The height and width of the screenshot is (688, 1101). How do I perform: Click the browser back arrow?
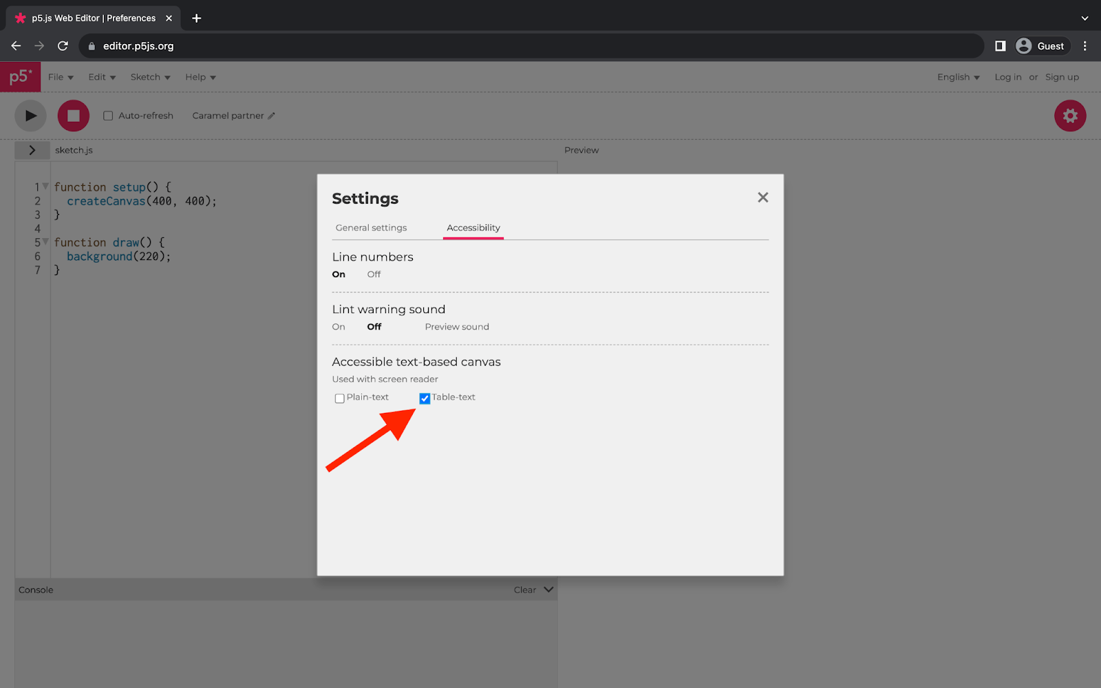[x=16, y=45]
